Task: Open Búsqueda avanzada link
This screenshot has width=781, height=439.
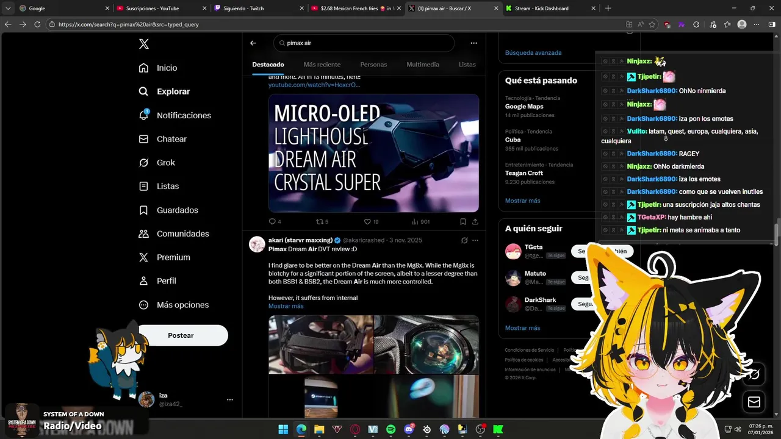Action: [x=533, y=53]
